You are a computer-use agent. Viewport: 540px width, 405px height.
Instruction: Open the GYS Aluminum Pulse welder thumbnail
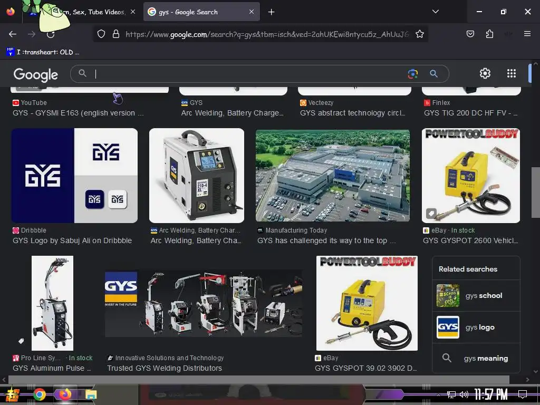click(52, 303)
